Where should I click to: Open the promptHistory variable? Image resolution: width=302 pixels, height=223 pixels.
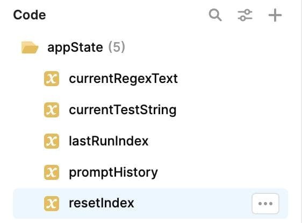pyautogui.click(x=113, y=172)
